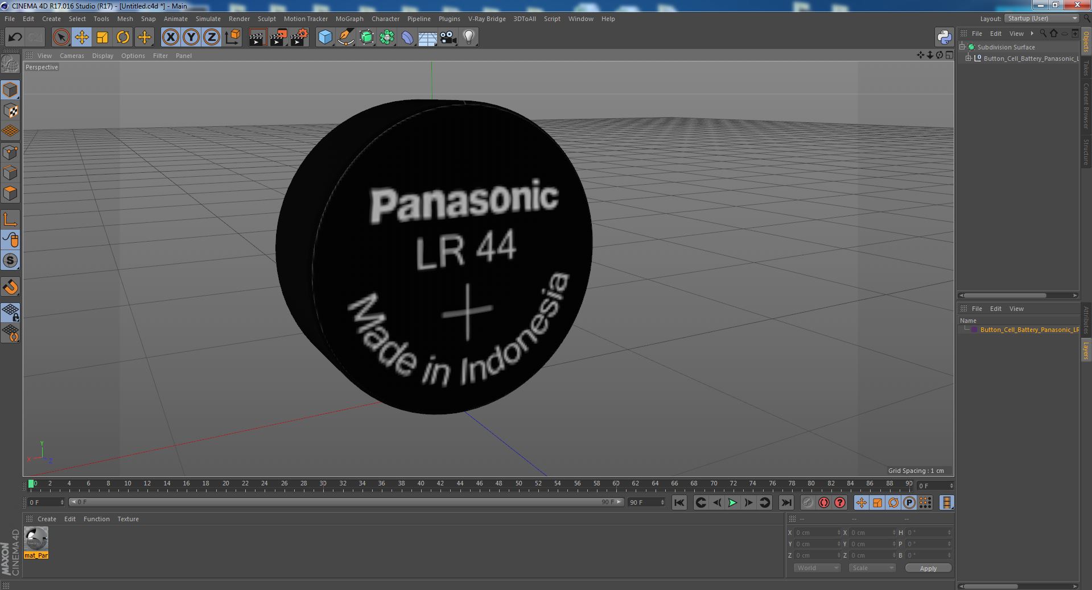Click the Undo arrow icon
Screen dimensions: 1092x590
15,38
